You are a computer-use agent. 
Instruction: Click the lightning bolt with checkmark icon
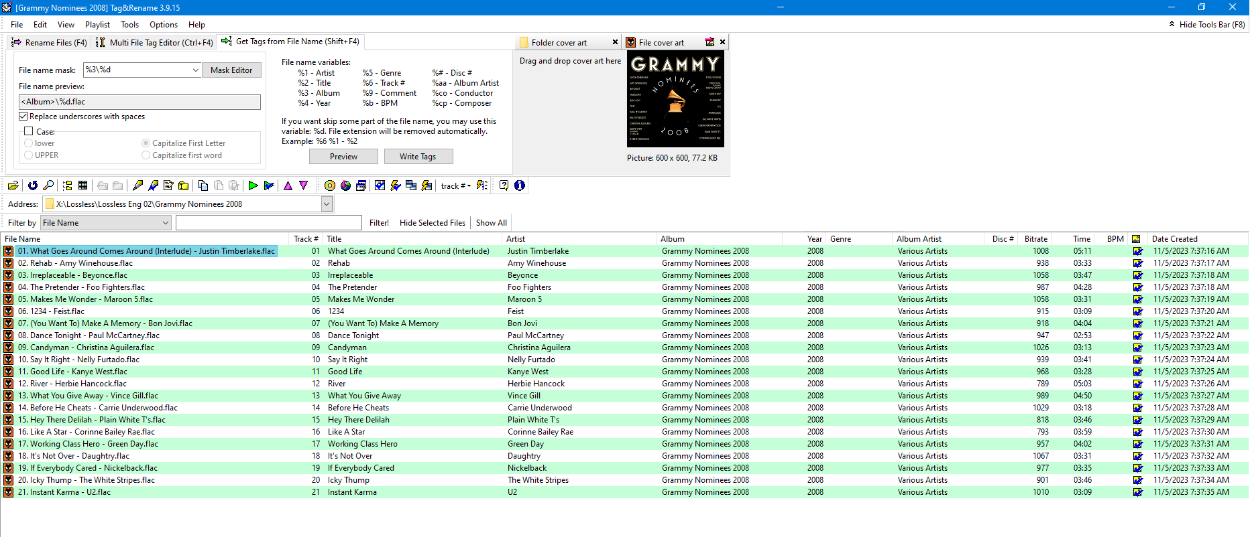coord(396,185)
